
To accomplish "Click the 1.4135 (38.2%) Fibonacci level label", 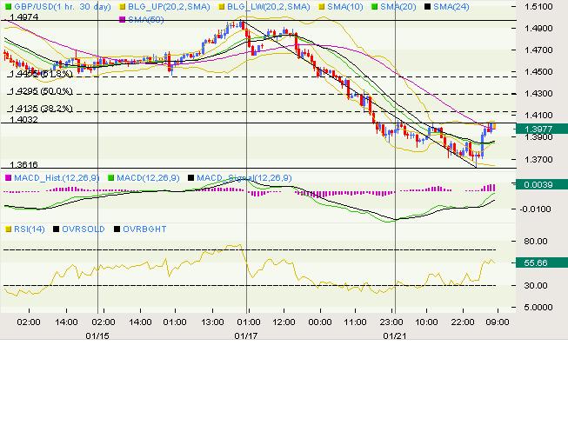I will tap(38, 109).
